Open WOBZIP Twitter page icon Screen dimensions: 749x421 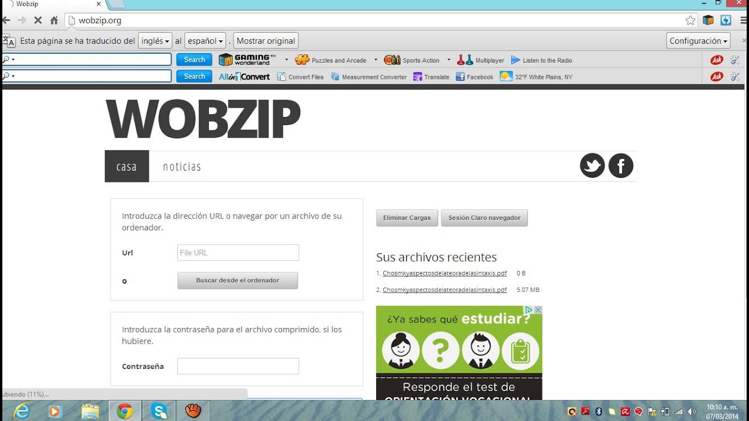(x=592, y=166)
